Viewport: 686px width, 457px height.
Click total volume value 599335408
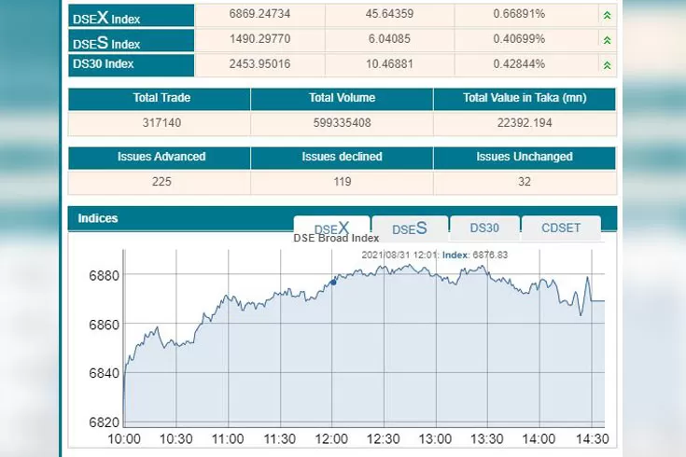[343, 123]
